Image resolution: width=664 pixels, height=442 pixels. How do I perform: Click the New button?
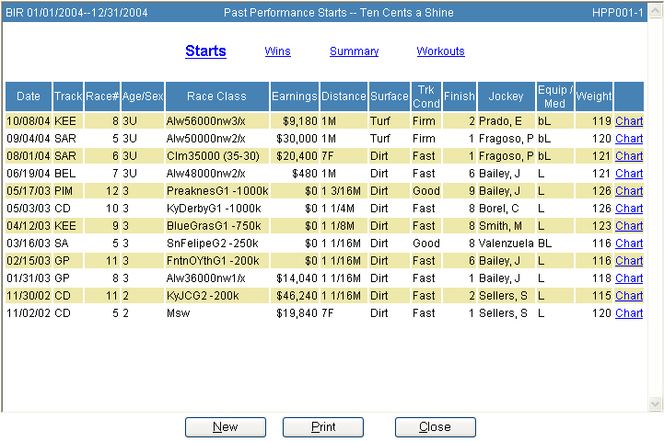(225, 426)
